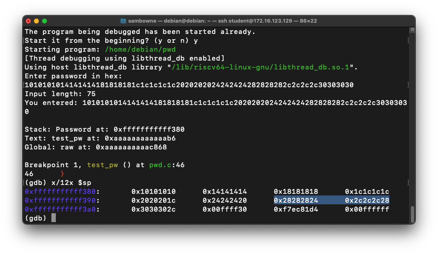This screenshot has width=438, height=254.
Task: Click the "Thread debugging using libthread_db enabled" line
Action: (125, 59)
